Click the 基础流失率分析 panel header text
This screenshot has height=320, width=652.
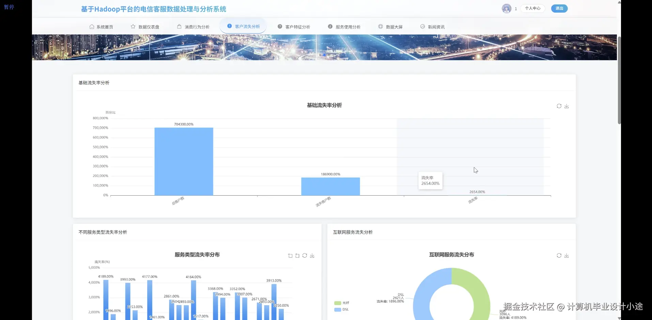(94, 83)
